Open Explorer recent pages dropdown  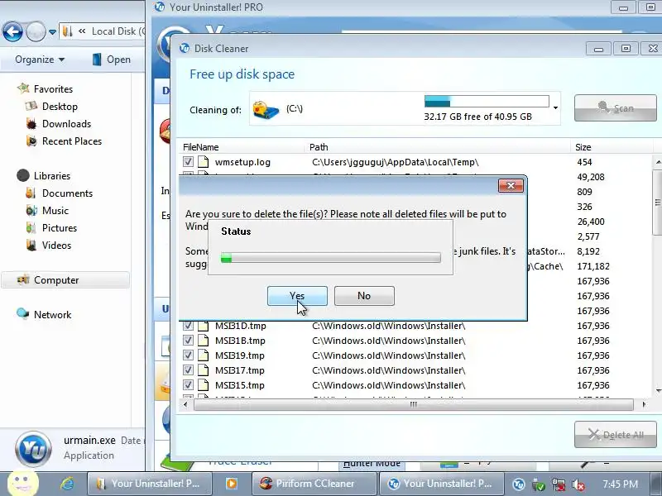tap(52, 31)
